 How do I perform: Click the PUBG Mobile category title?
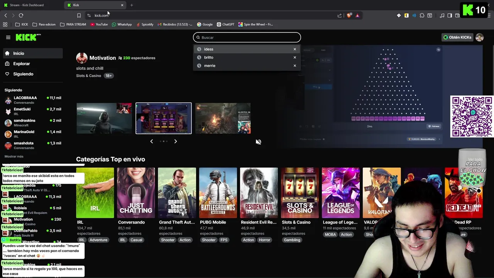coord(213,222)
